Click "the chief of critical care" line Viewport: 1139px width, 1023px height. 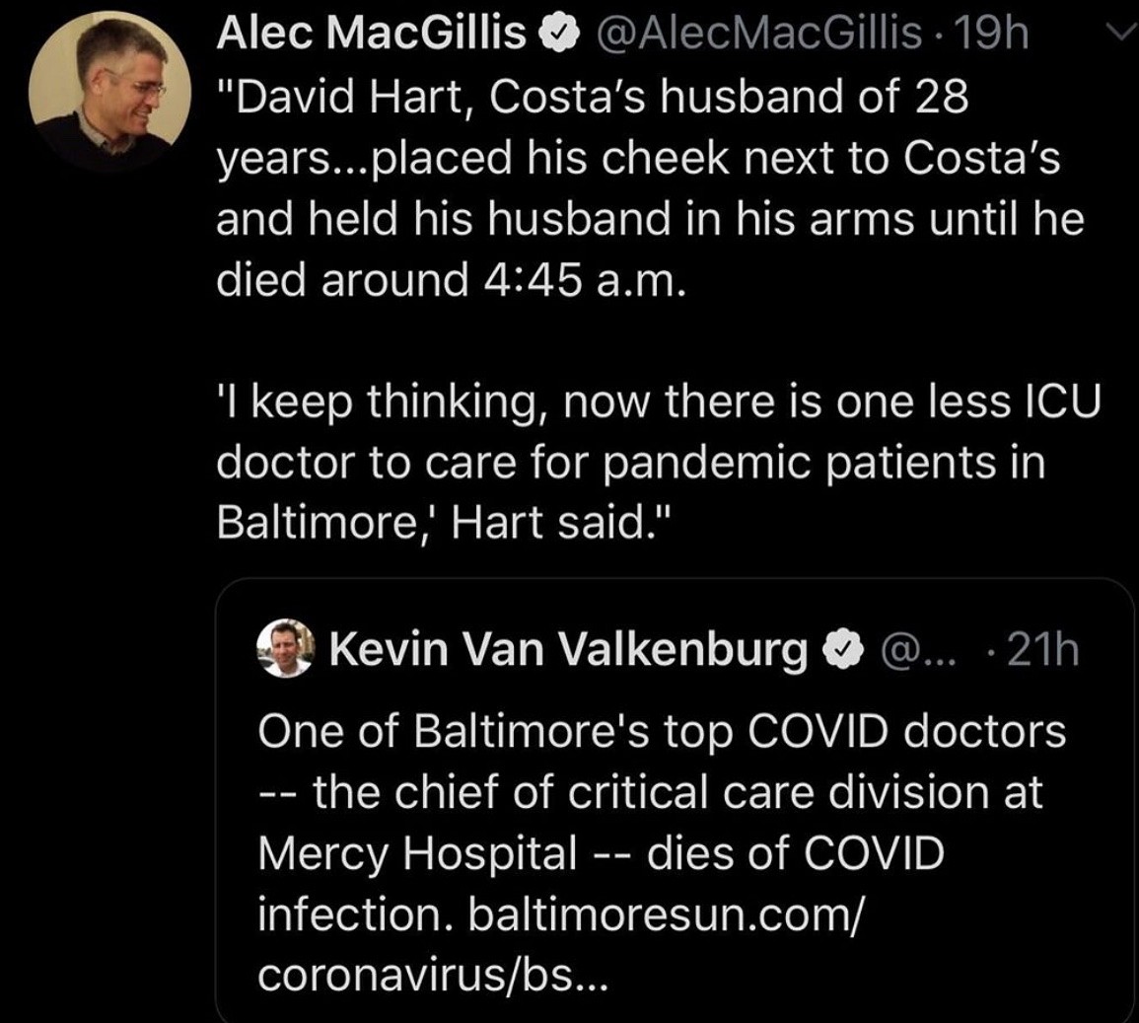tap(650, 793)
